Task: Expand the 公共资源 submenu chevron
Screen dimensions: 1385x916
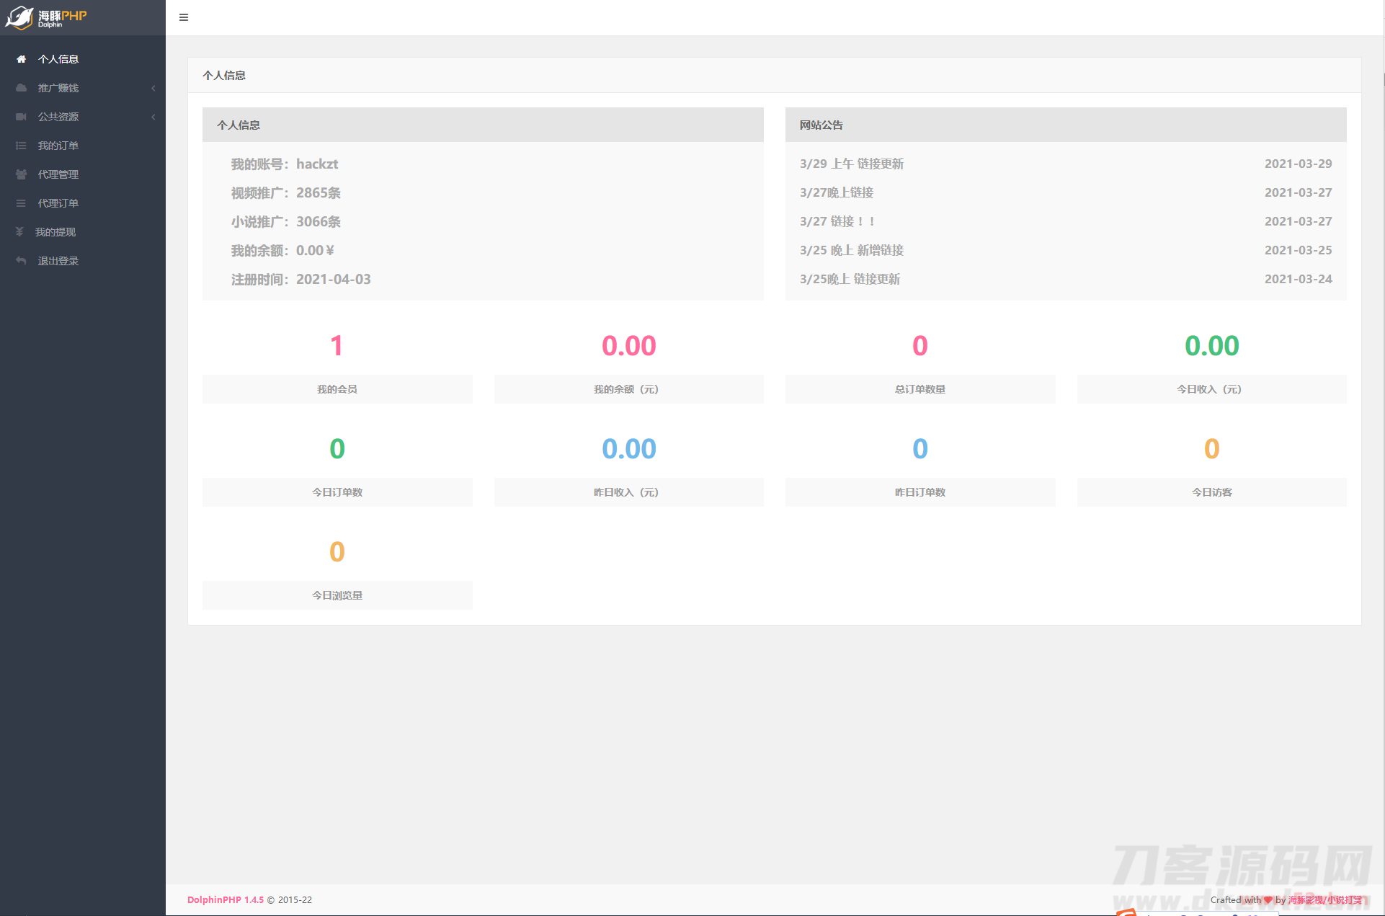Action: (153, 117)
